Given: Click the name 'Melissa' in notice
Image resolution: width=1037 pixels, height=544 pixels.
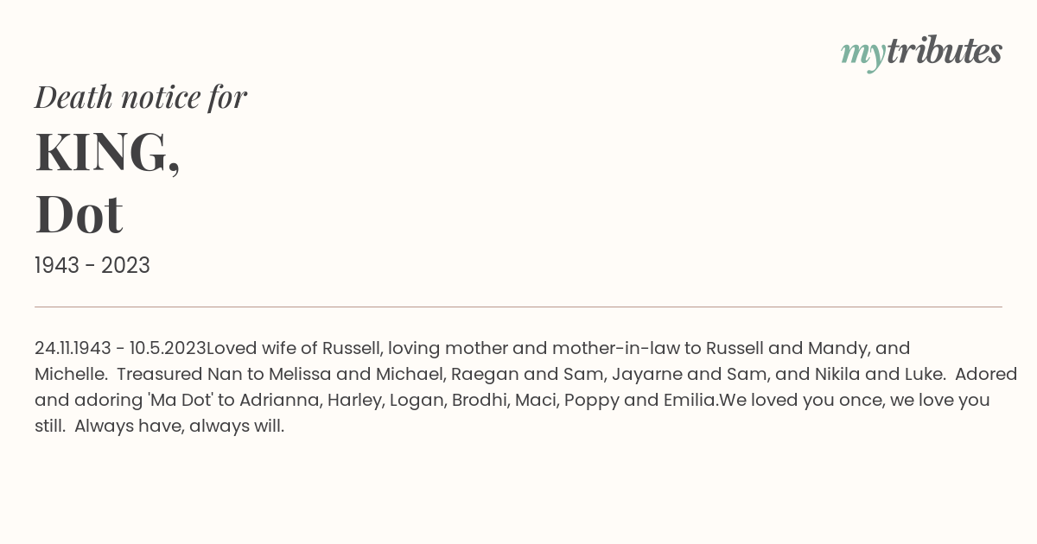Looking at the screenshot, I should [x=300, y=374].
